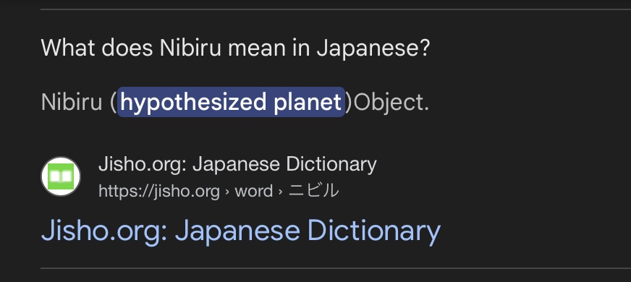Viewport: 631px width, 282px height.
Task: Select the ニビル breadcrumb in the URL
Action: (314, 191)
